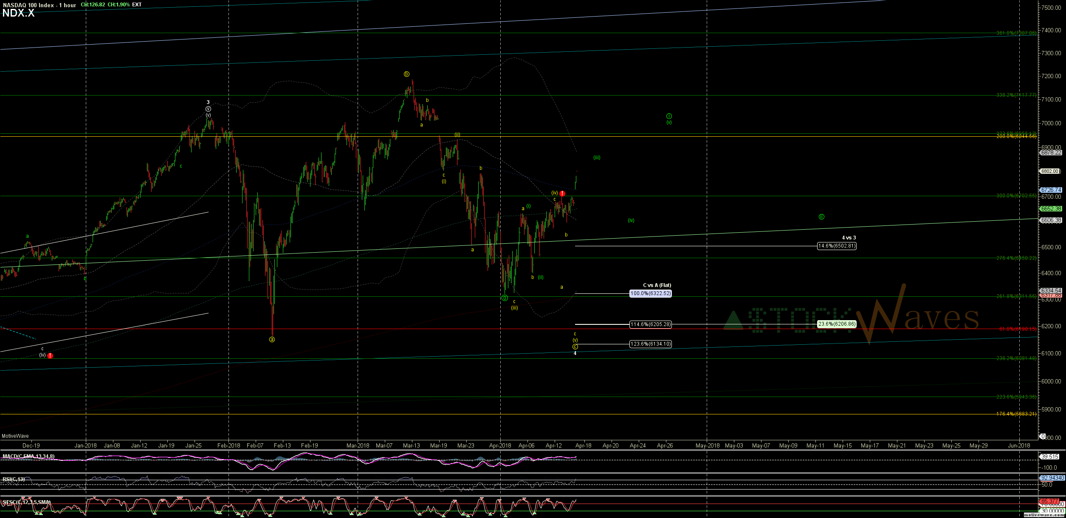Click the 300.0%(6702.55) Fibonacci level label
Screen dimensions: 1066x518
tap(1015, 196)
